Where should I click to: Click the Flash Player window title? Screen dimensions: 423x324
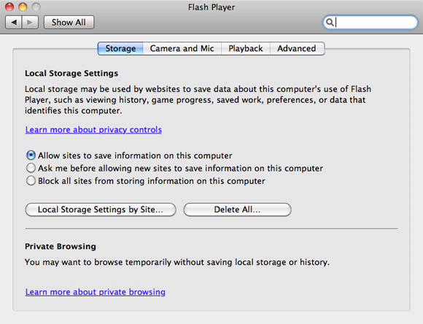(211, 7)
